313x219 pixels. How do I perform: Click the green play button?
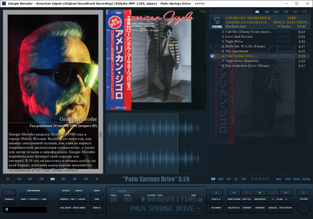tap(260, 193)
